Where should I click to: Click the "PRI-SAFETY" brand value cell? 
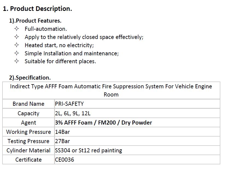(69, 104)
